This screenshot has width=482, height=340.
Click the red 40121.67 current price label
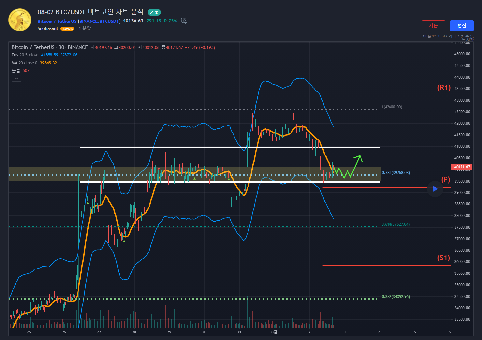(x=462, y=167)
